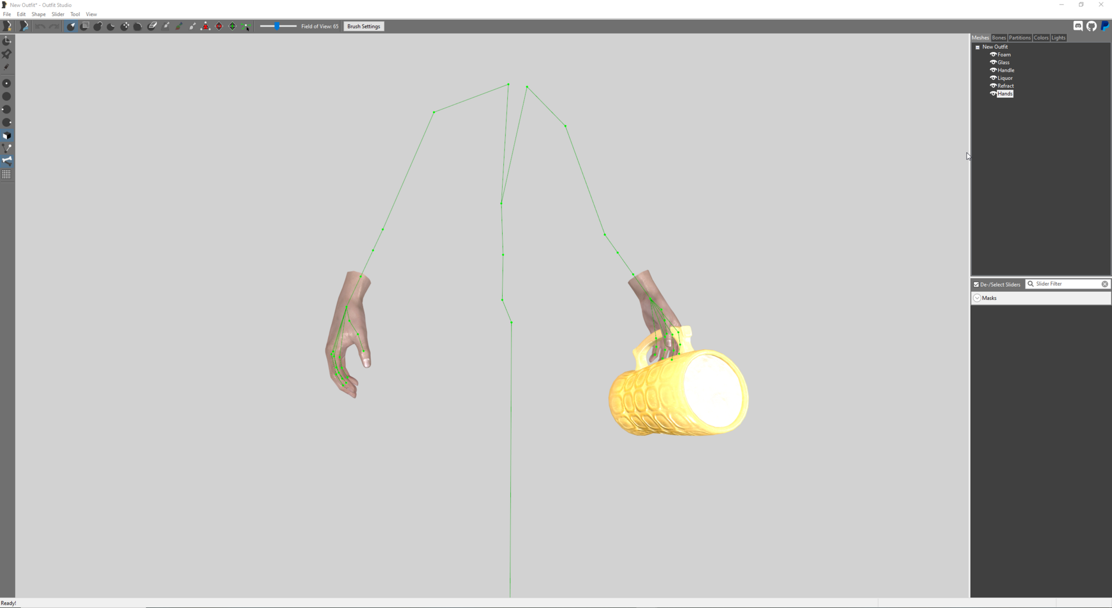
Task: Switch to the Lights tab
Action: [x=1059, y=38]
